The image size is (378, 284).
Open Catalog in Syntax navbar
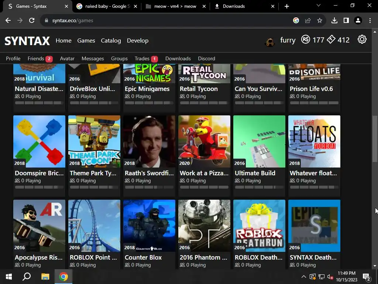pyautogui.click(x=111, y=41)
